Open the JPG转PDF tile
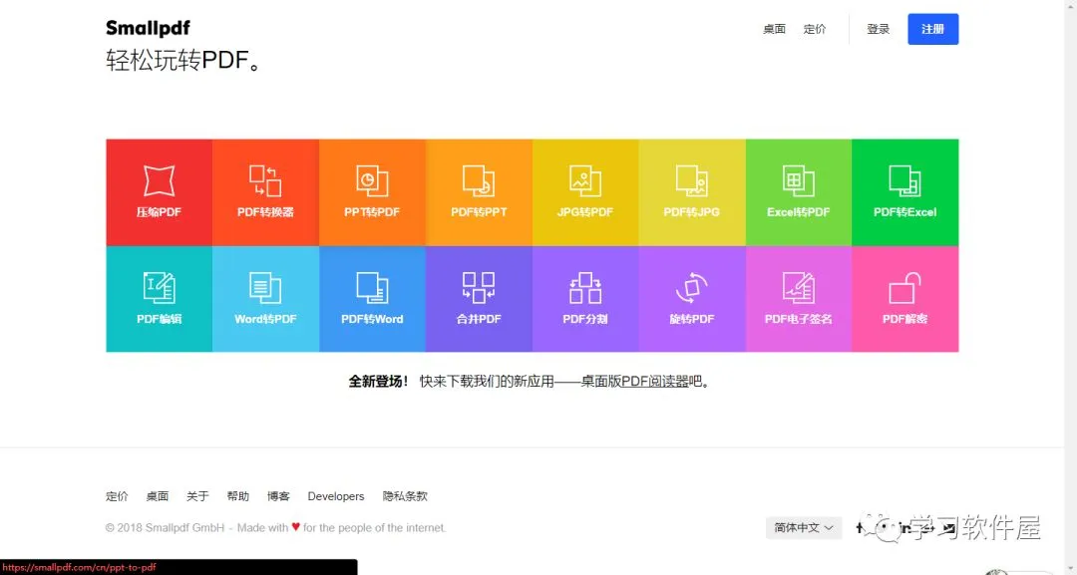Image resolution: width=1077 pixels, height=575 pixels. tap(585, 192)
